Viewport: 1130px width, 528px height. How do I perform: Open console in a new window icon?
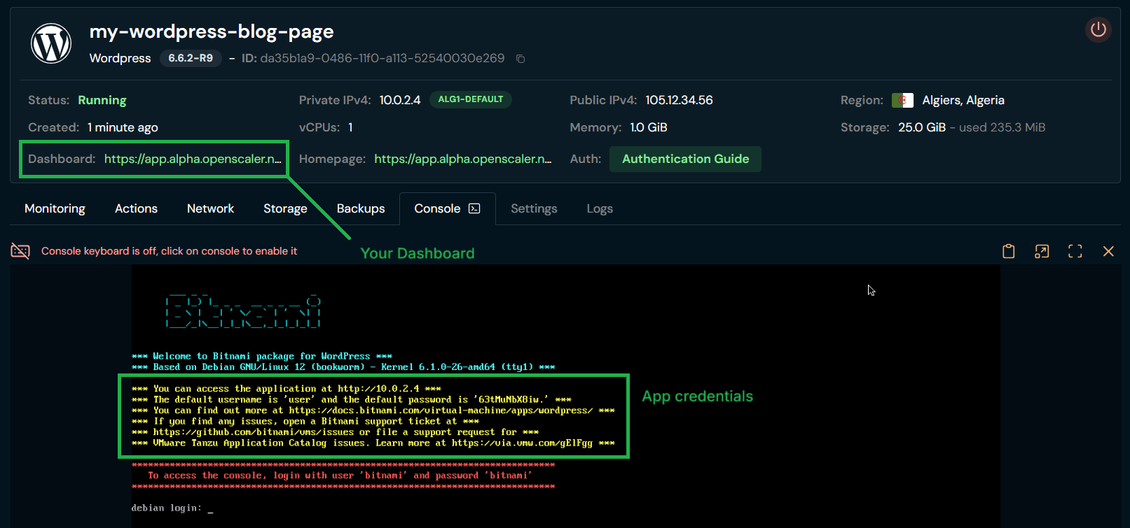coord(1042,251)
